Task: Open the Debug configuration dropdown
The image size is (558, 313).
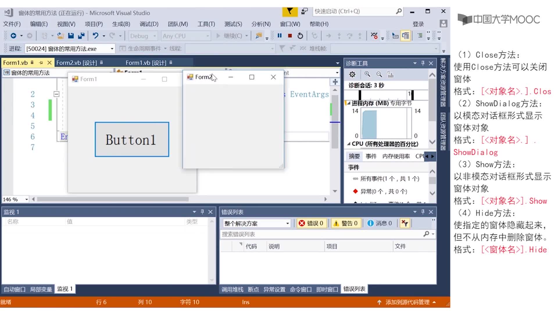Action: click(x=155, y=36)
